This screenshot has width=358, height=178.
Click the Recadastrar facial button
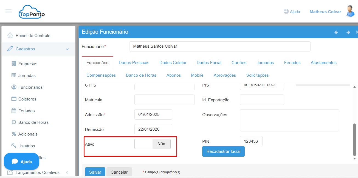[223, 151]
